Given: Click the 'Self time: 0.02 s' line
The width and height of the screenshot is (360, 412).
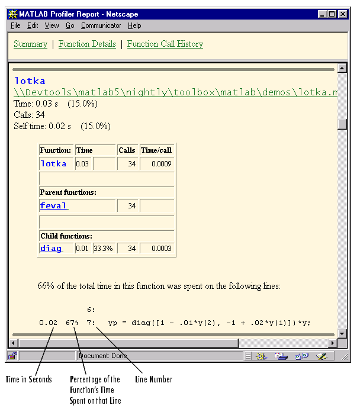Looking at the screenshot, I should click(x=62, y=126).
